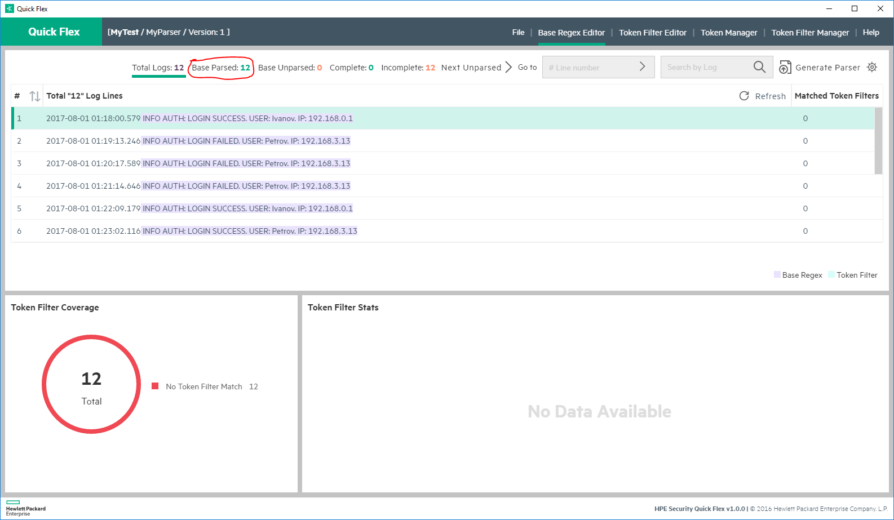This screenshot has height=520, width=894.
Task: Select the Incomplete: 12 filter
Action: [408, 68]
